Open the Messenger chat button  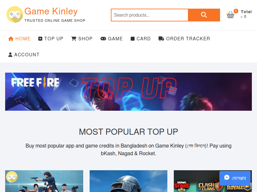click(235, 178)
